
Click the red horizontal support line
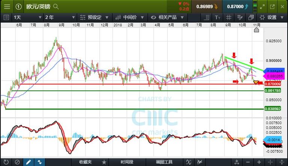141,84
